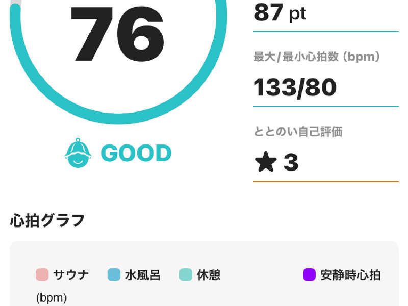Click the 休憩 legend text
408x306 pixels.
tap(209, 275)
